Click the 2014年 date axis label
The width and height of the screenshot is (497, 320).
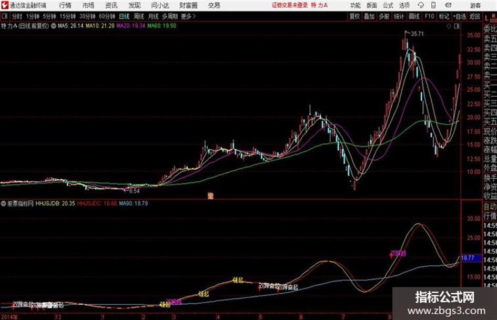pos(9,317)
